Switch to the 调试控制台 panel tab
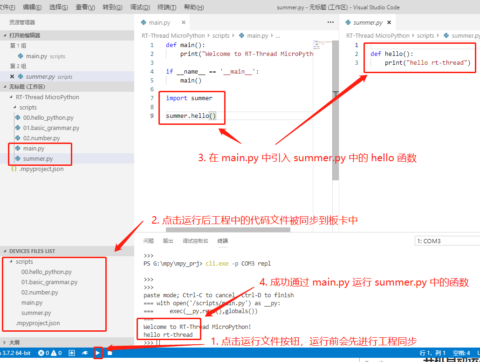The width and height of the screenshot is (480, 362). 195,241
